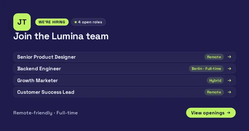Open the Growth Marketer role
The image size is (249, 131).
tap(124, 80)
